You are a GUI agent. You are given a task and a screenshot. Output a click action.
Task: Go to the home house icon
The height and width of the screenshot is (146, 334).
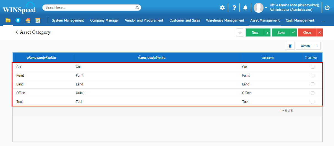tap(28, 20)
